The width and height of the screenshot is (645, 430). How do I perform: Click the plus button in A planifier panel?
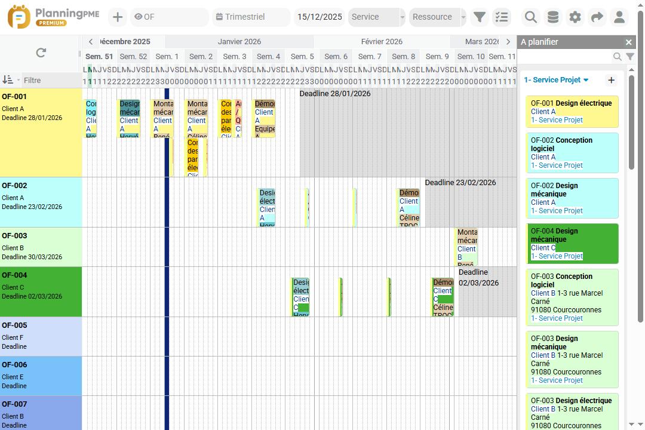tap(611, 79)
